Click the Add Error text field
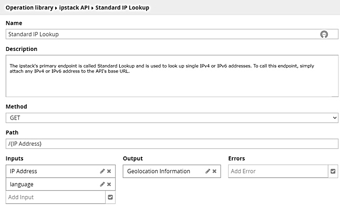The image size is (340, 215). coord(277,171)
